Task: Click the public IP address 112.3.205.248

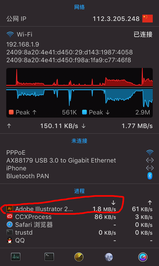Action: [116, 19]
